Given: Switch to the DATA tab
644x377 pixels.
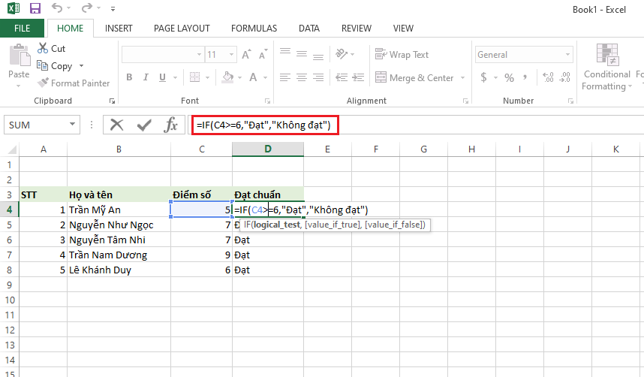Looking at the screenshot, I should [308, 29].
